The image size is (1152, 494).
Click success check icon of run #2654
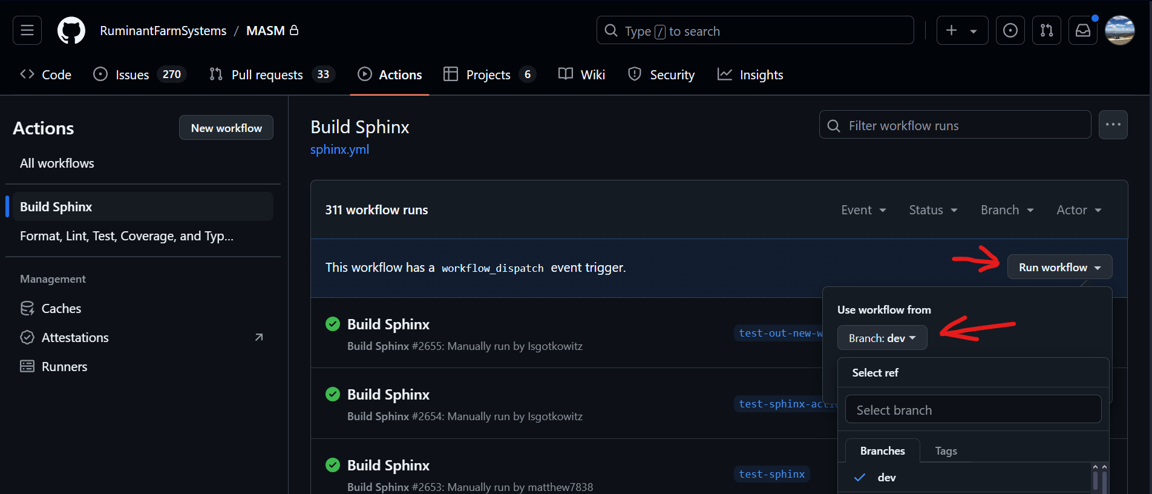point(333,394)
